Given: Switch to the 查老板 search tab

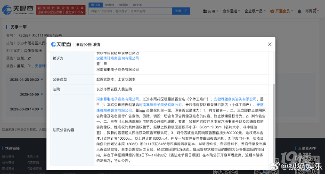Looking at the screenshot, I should [x=109, y=5].
